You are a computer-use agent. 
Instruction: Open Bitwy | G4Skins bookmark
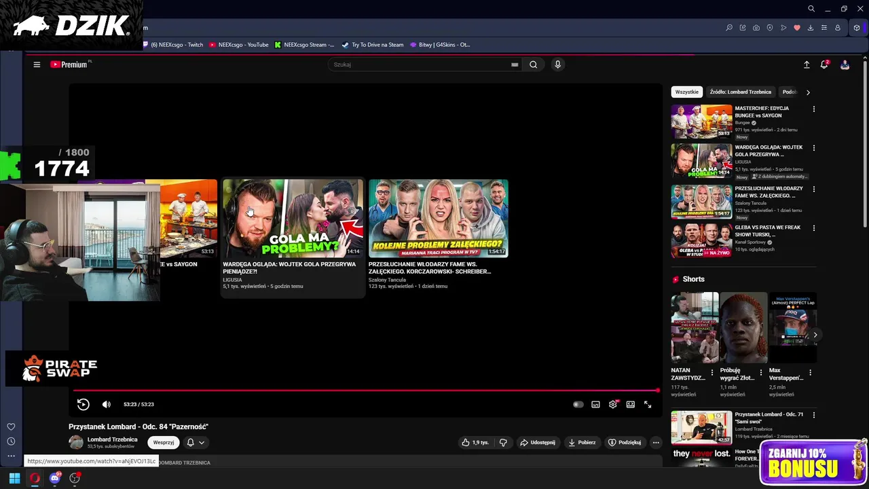pos(439,45)
